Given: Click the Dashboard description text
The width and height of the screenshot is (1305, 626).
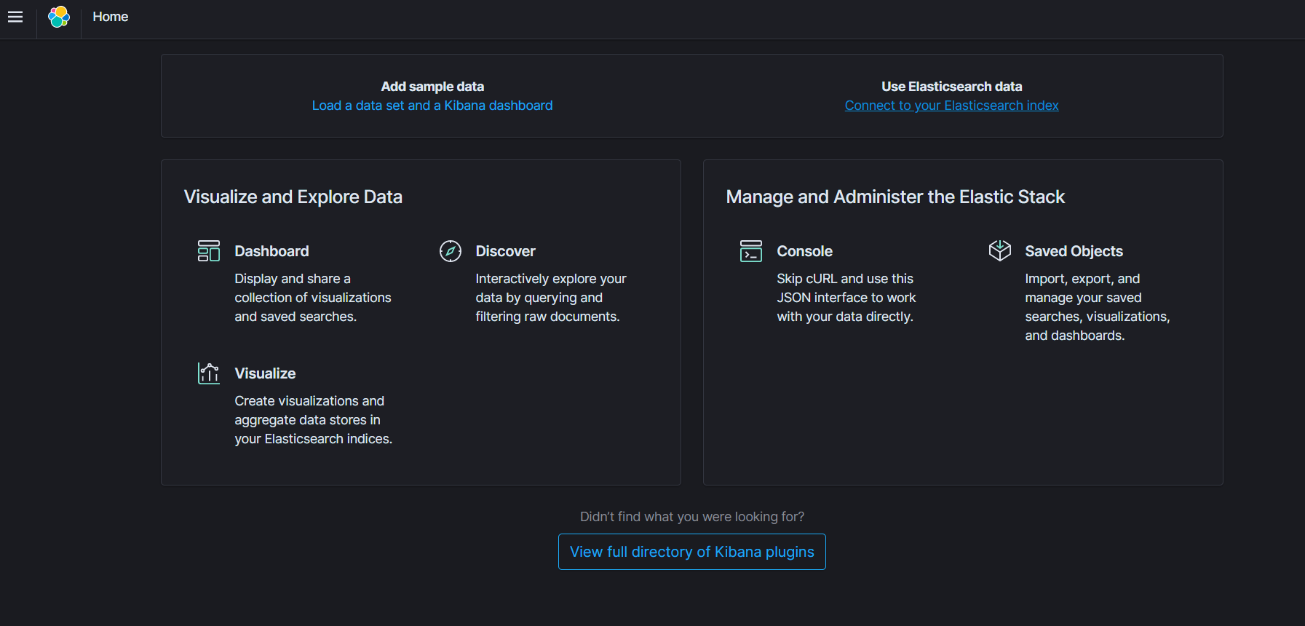Looking at the screenshot, I should point(312,298).
